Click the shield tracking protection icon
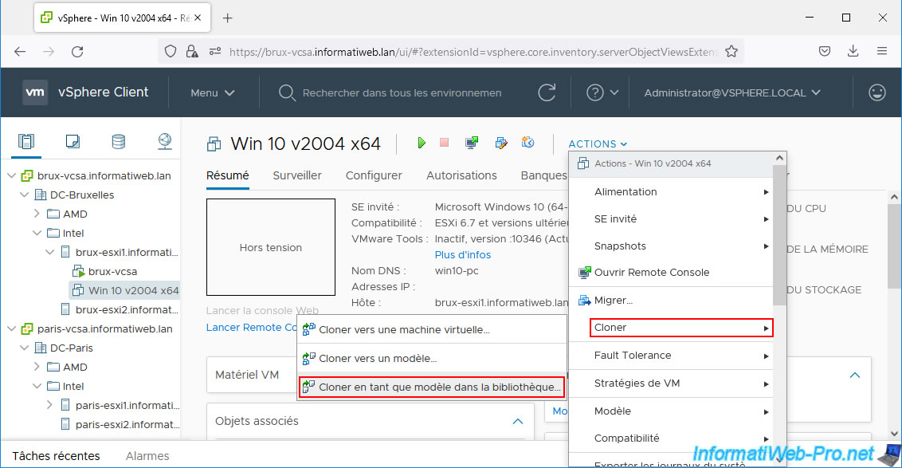The height and width of the screenshot is (468, 902). (171, 52)
